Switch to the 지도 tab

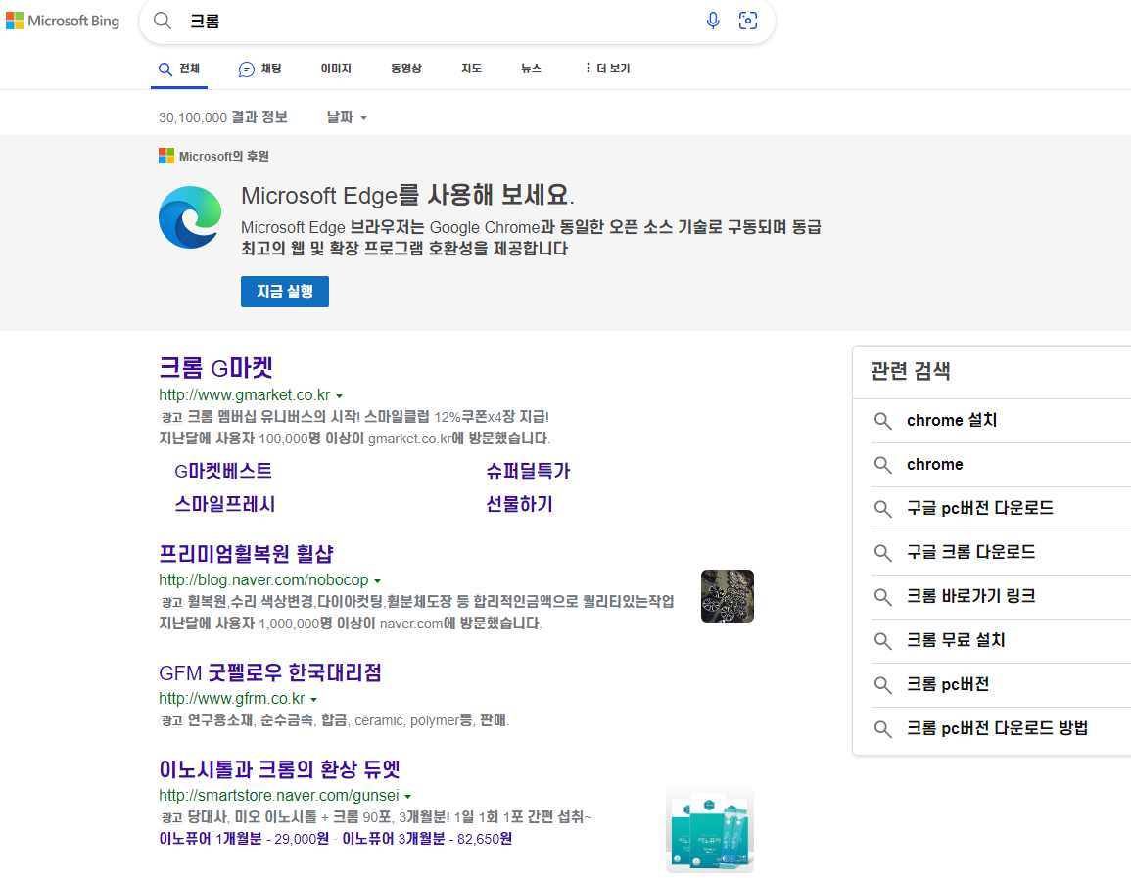point(471,69)
